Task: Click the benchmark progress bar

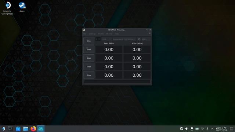Action: pos(117,81)
